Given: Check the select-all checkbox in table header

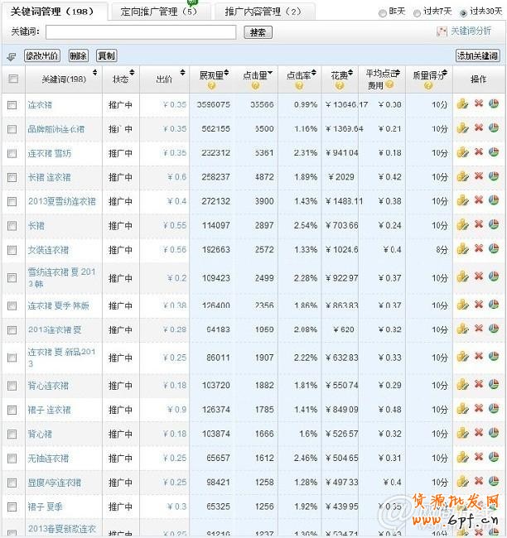Looking at the screenshot, I should (12, 79).
